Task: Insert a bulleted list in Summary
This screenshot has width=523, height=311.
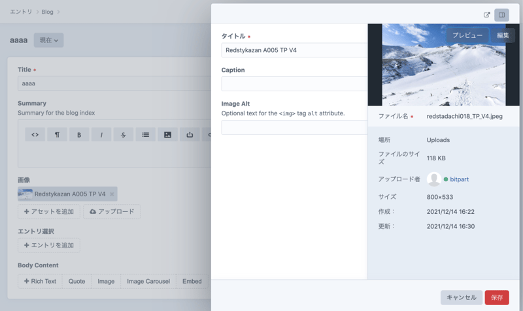Action: tap(145, 135)
